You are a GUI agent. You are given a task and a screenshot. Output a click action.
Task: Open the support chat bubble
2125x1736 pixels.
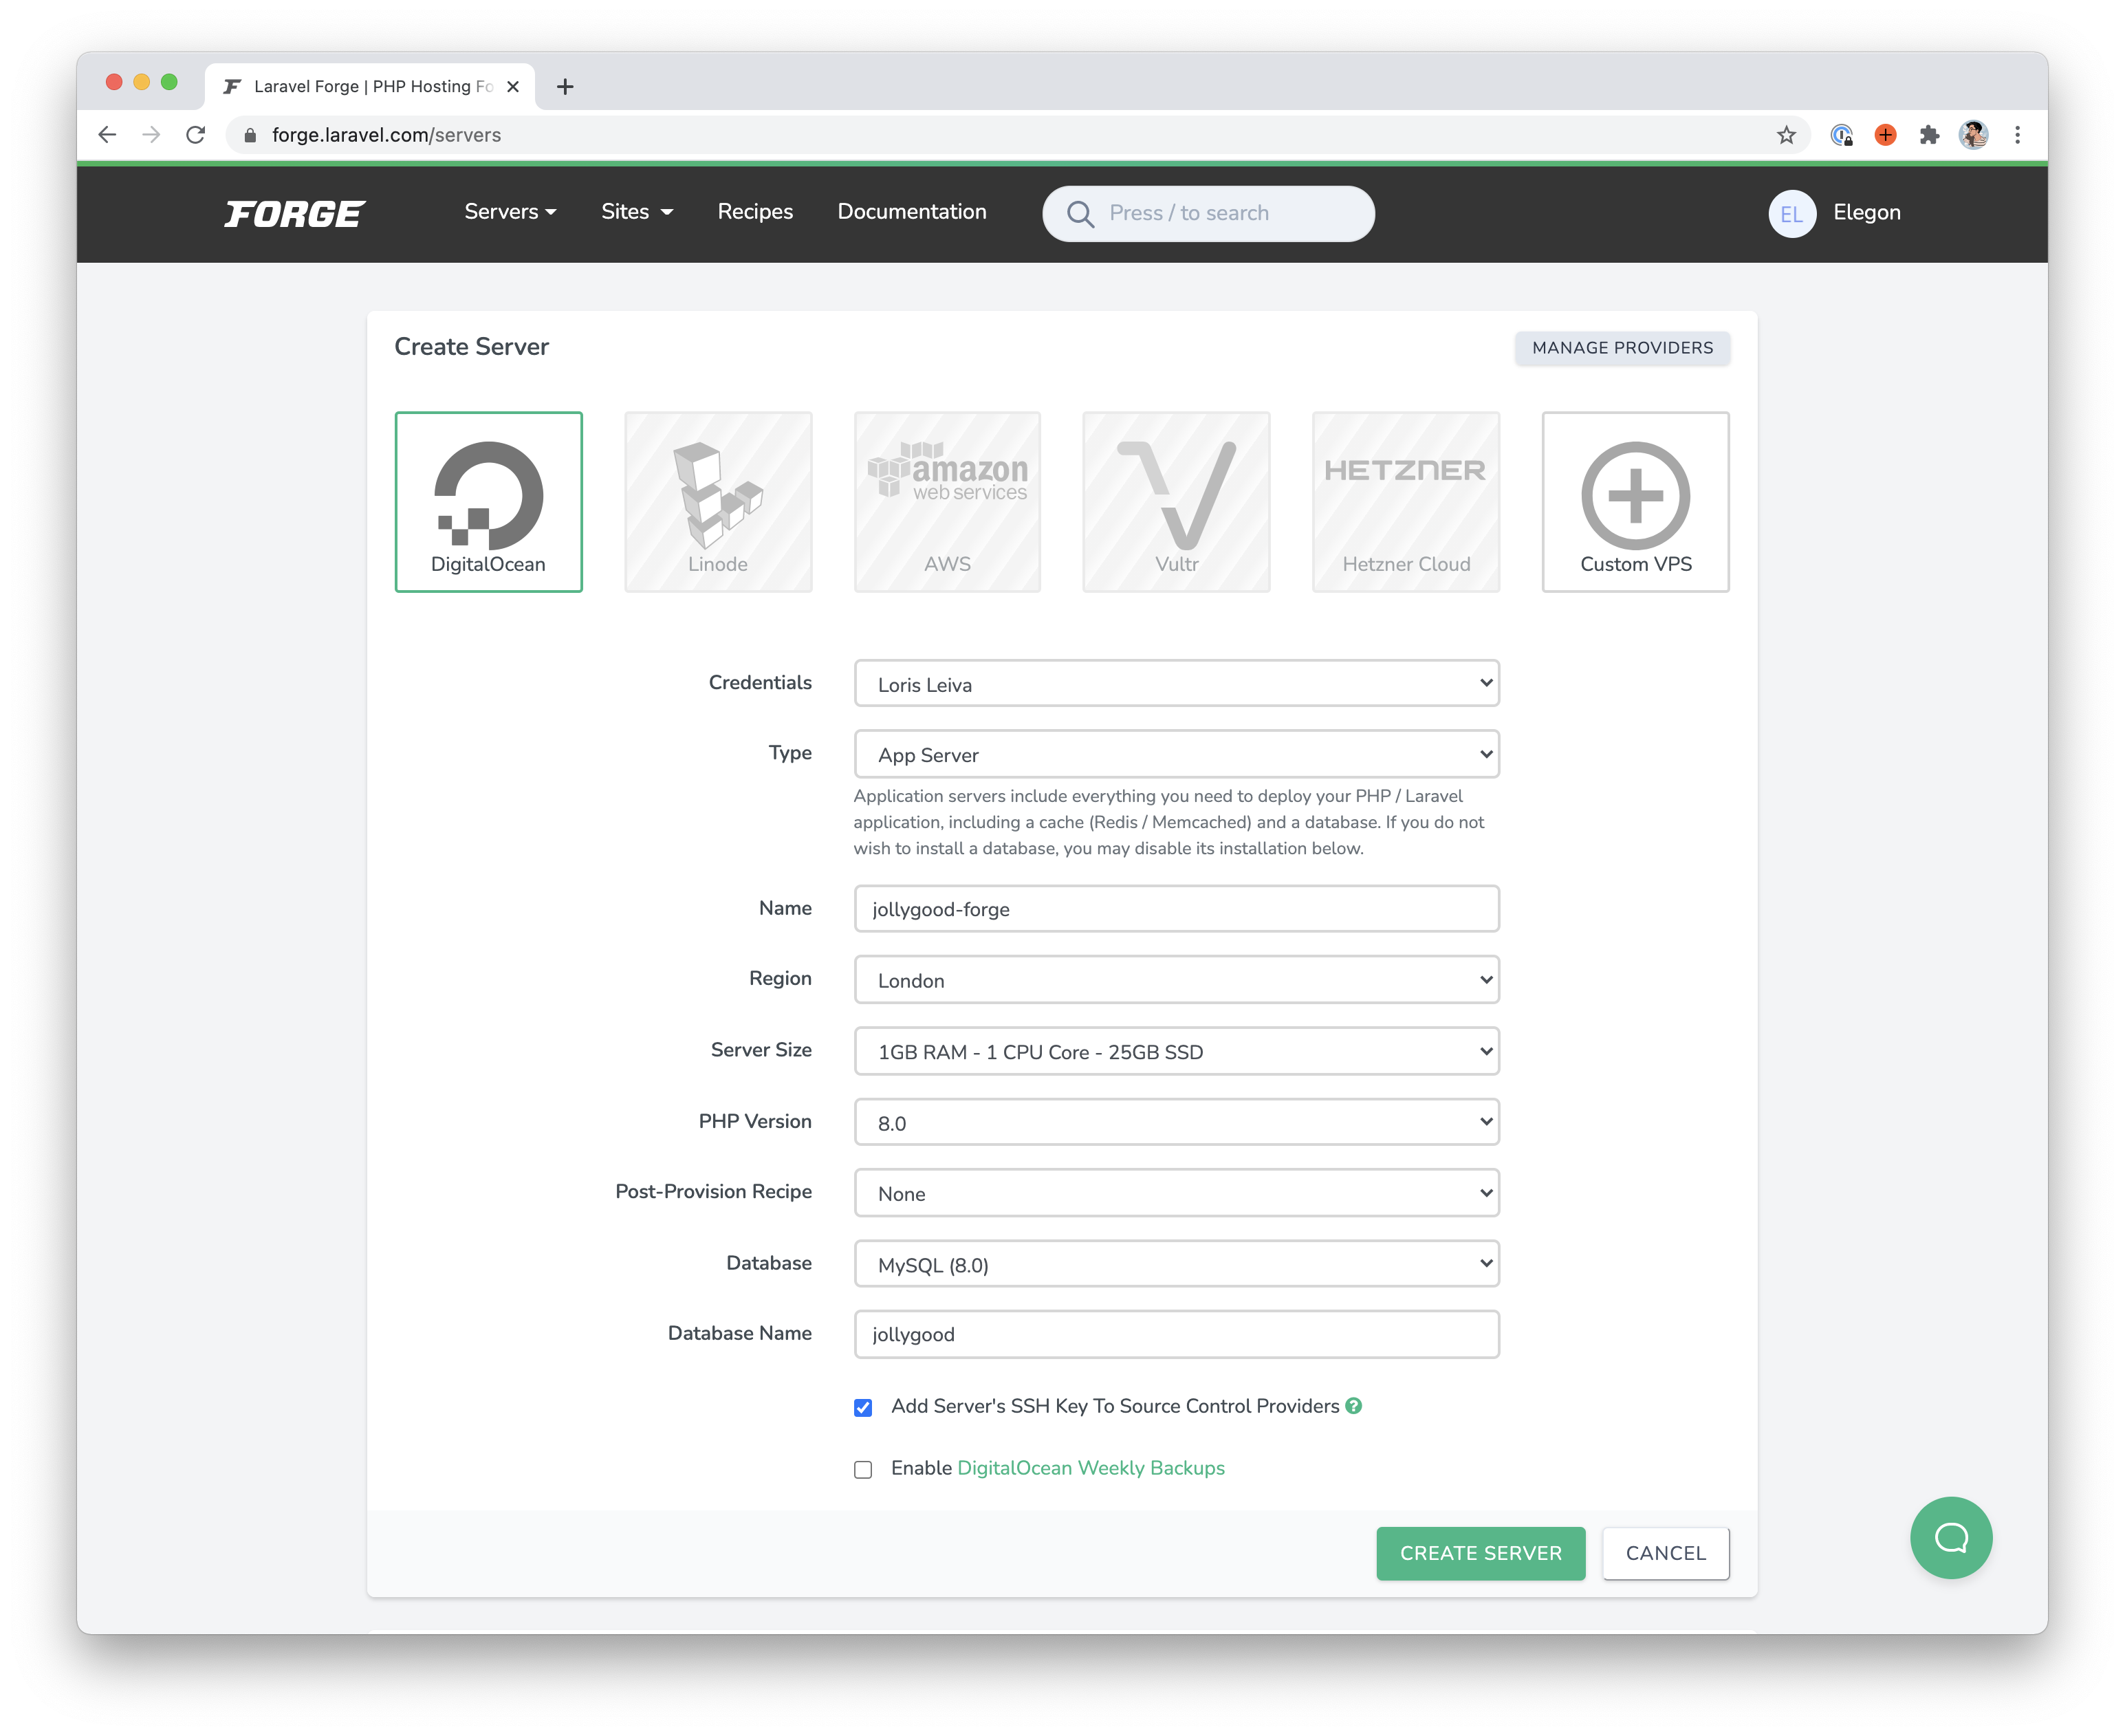1950,1537
